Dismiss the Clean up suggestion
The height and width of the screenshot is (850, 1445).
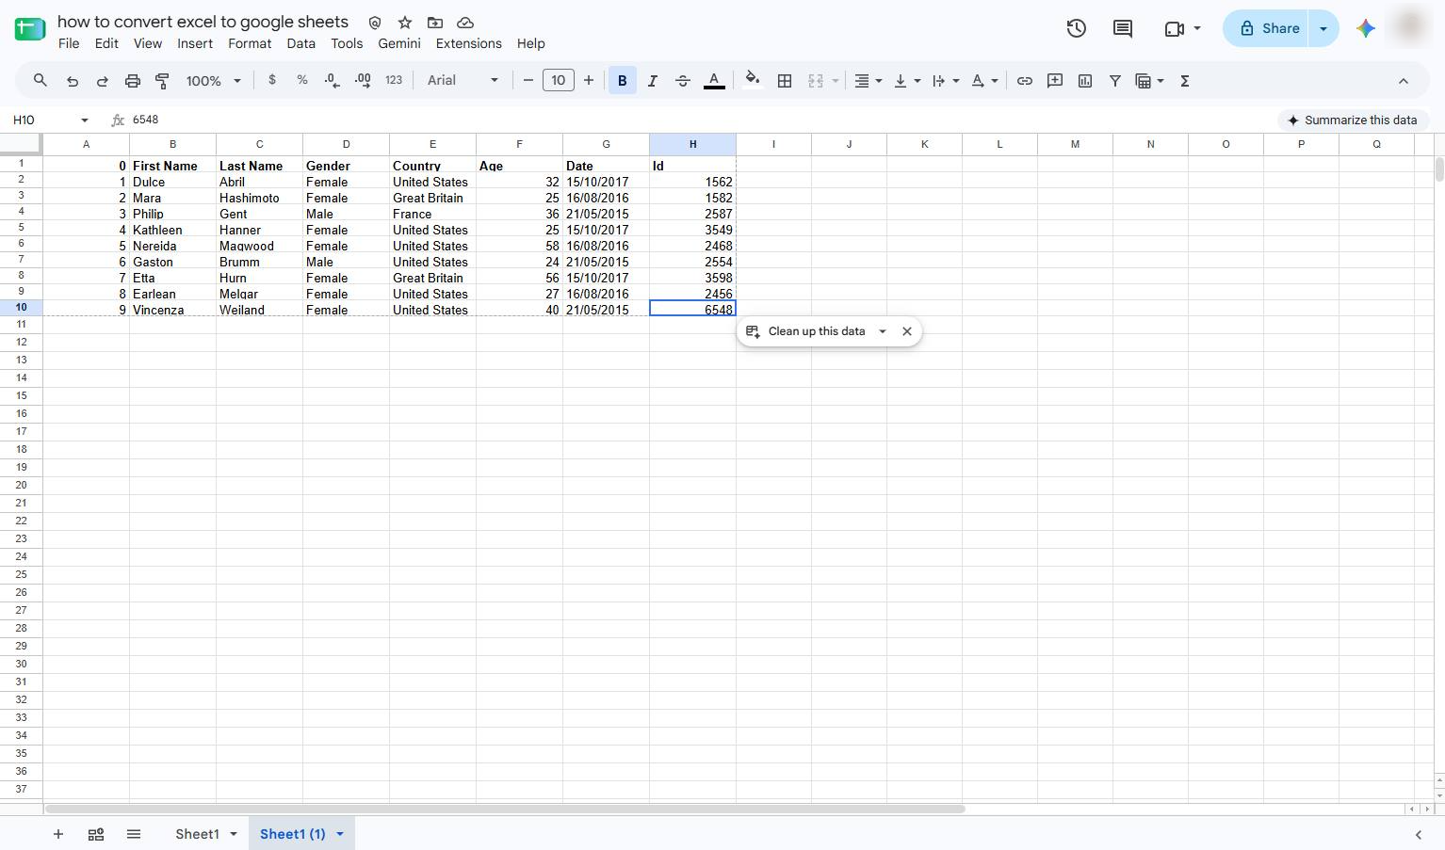[907, 331]
